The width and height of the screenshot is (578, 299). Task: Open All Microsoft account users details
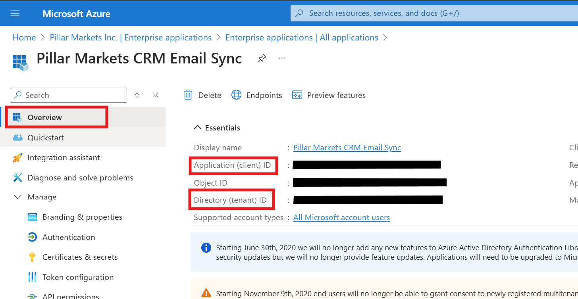pos(341,217)
